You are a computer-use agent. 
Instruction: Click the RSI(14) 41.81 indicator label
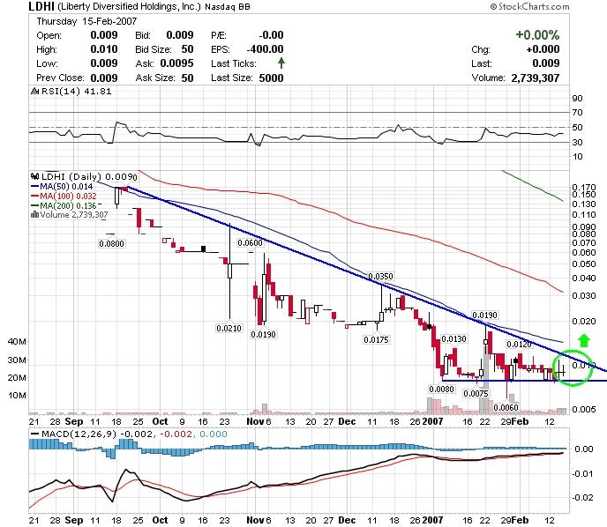pos(76,92)
